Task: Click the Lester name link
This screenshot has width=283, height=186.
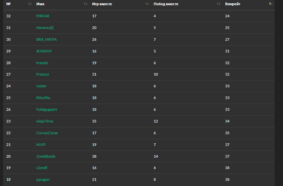Action: click(x=41, y=86)
